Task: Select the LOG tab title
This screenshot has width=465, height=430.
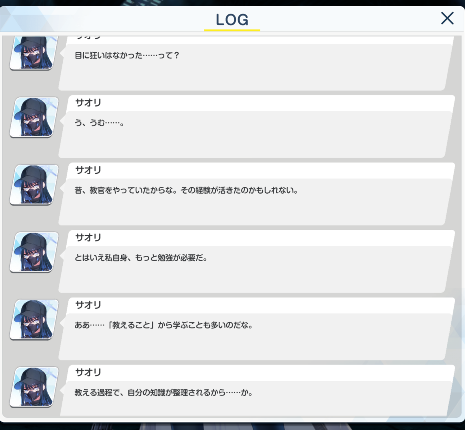Action: coord(232,19)
